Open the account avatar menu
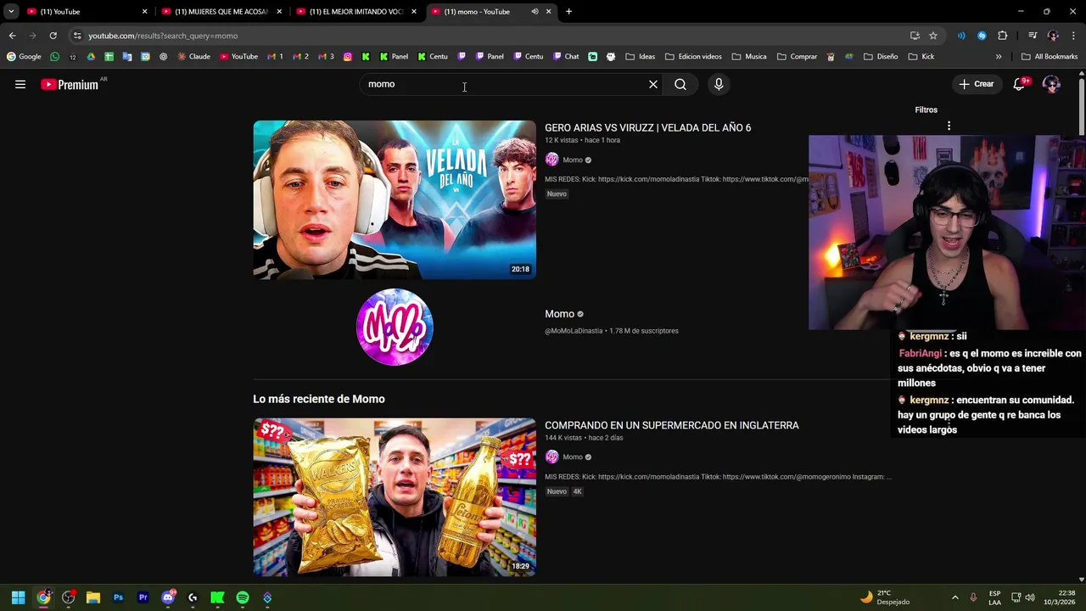The image size is (1086, 611). click(x=1051, y=84)
